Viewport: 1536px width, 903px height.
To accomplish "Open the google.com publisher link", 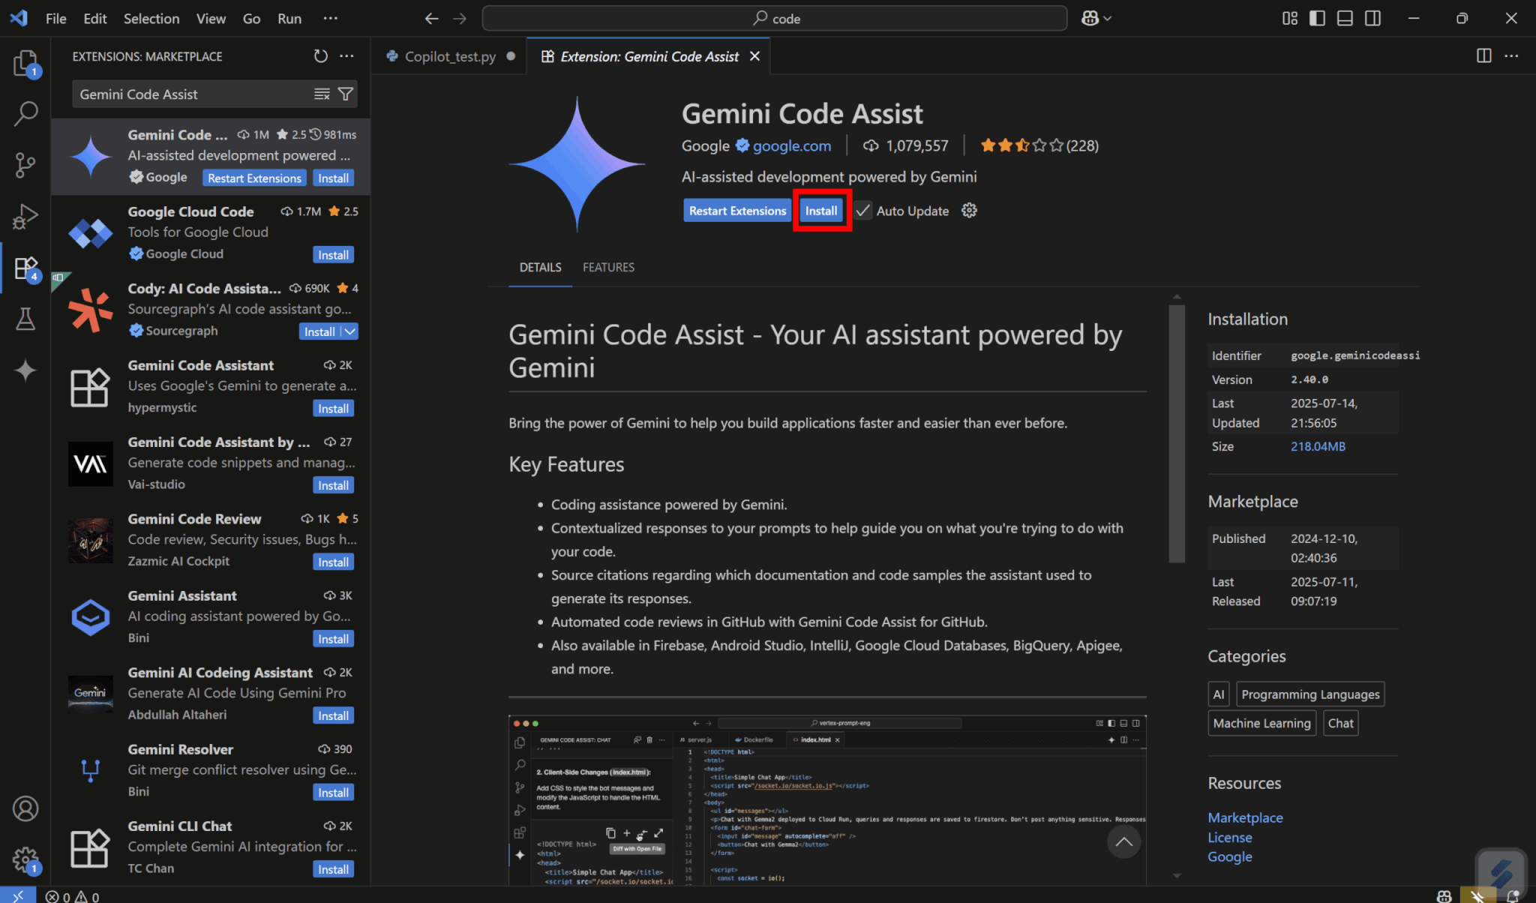I will (x=791, y=145).
